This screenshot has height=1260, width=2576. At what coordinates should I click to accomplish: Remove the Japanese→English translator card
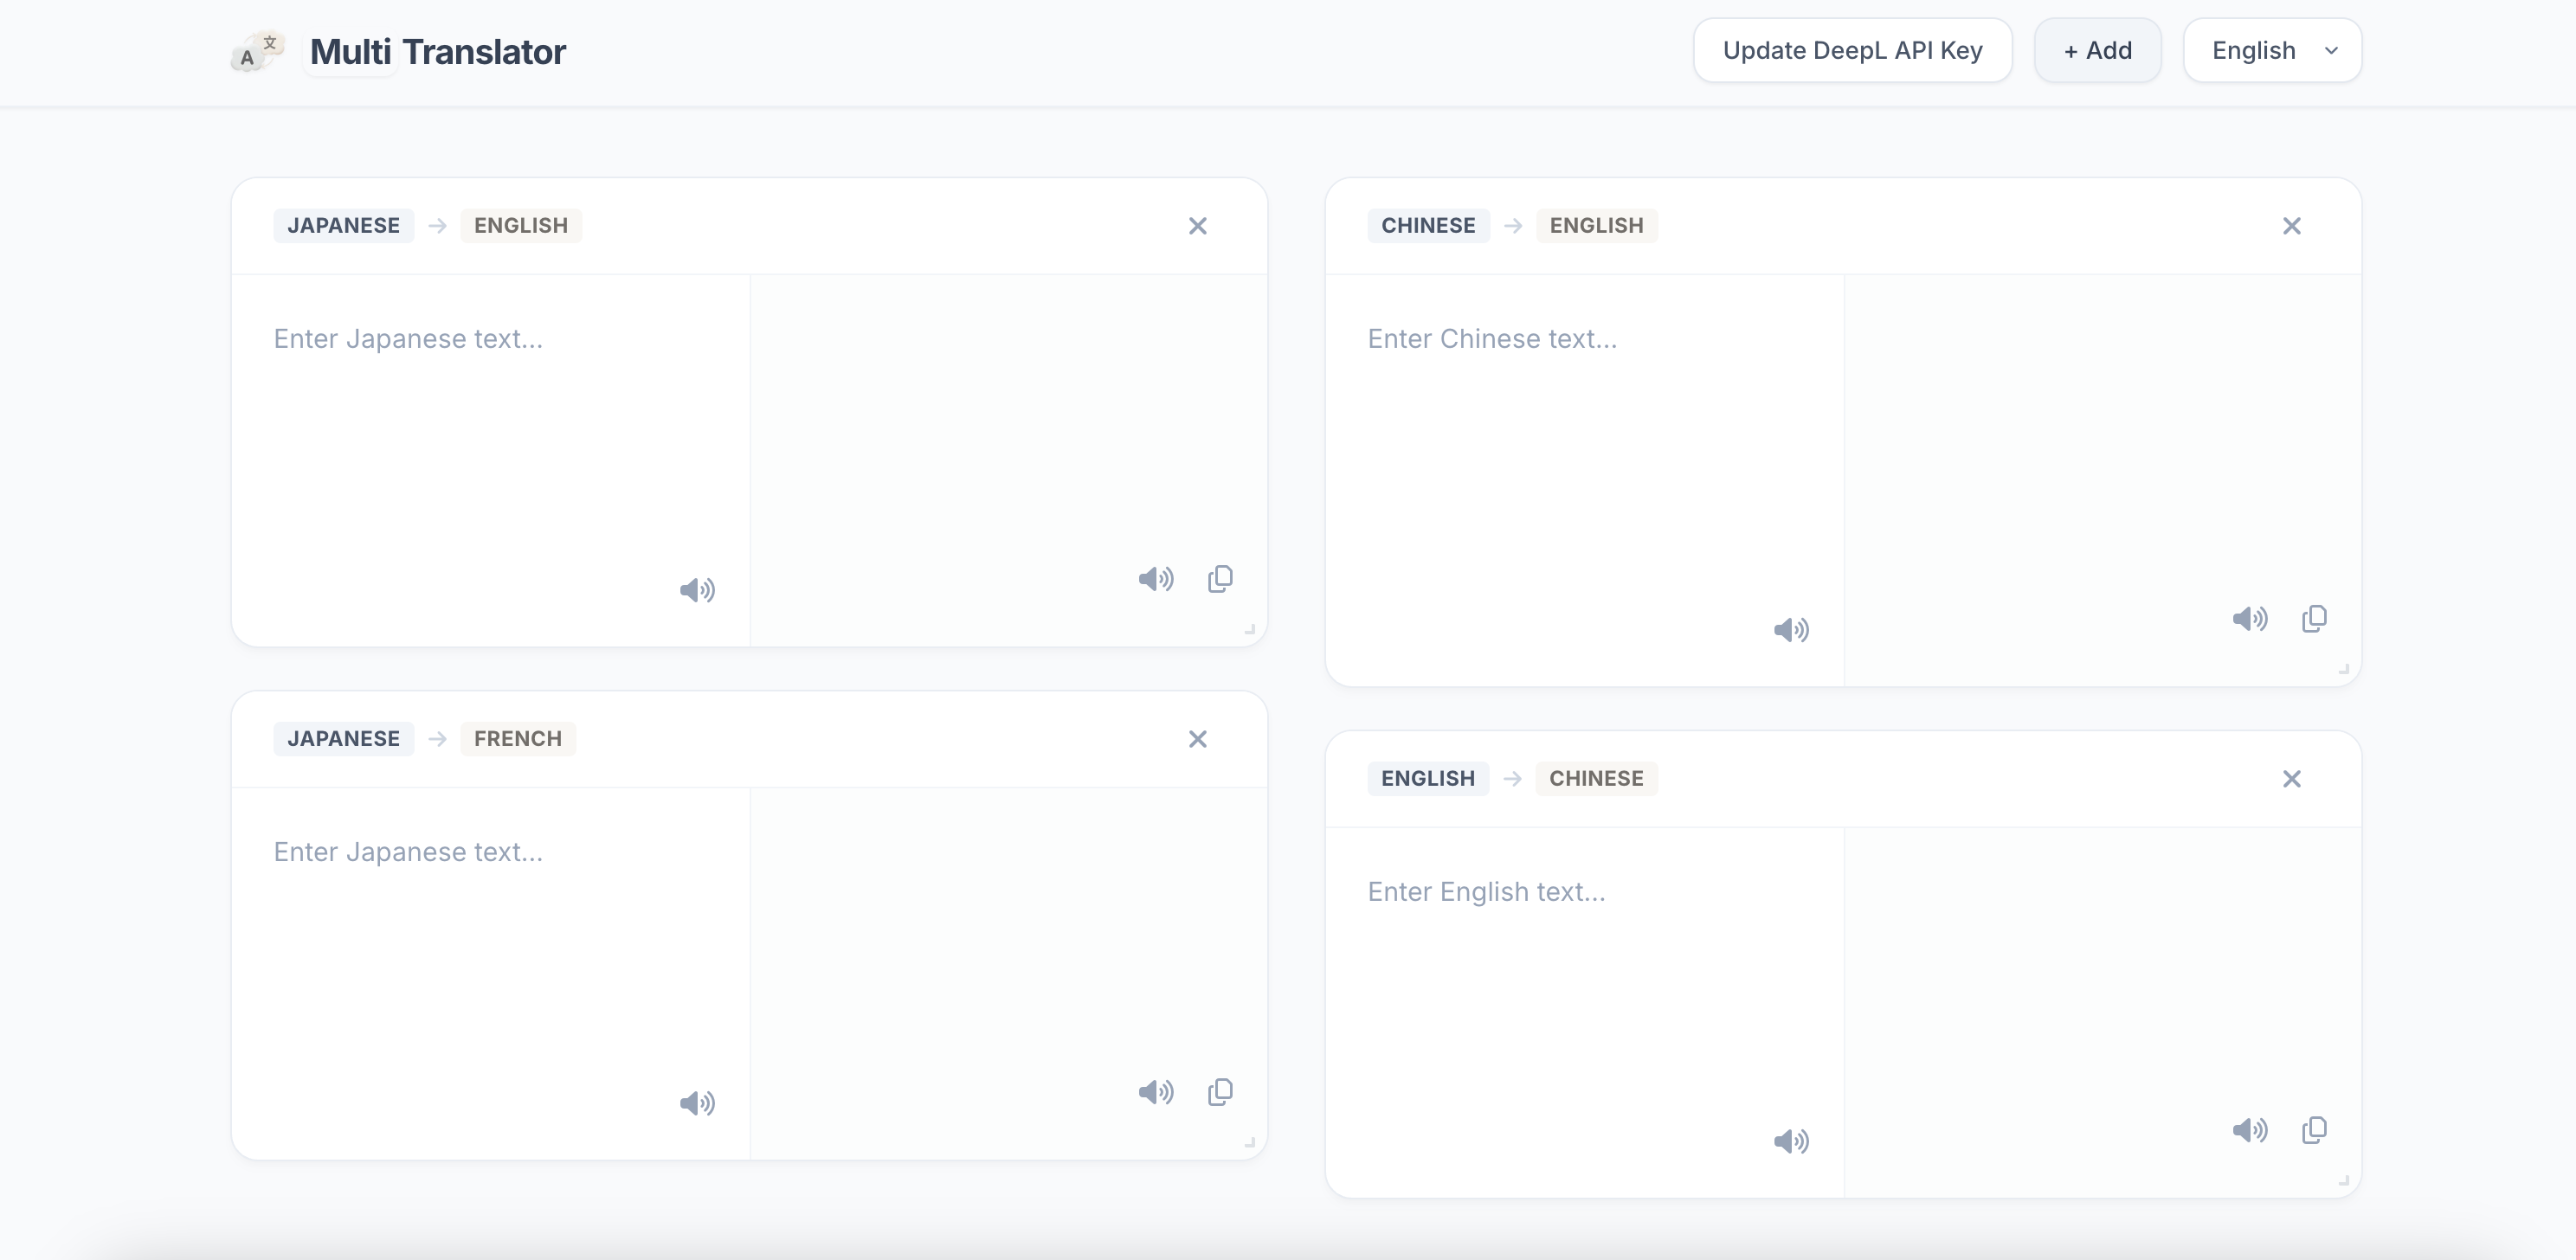(x=1197, y=226)
